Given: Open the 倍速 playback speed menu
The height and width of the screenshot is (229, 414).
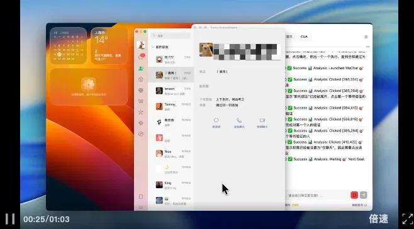Looking at the screenshot, I should 378,219.
